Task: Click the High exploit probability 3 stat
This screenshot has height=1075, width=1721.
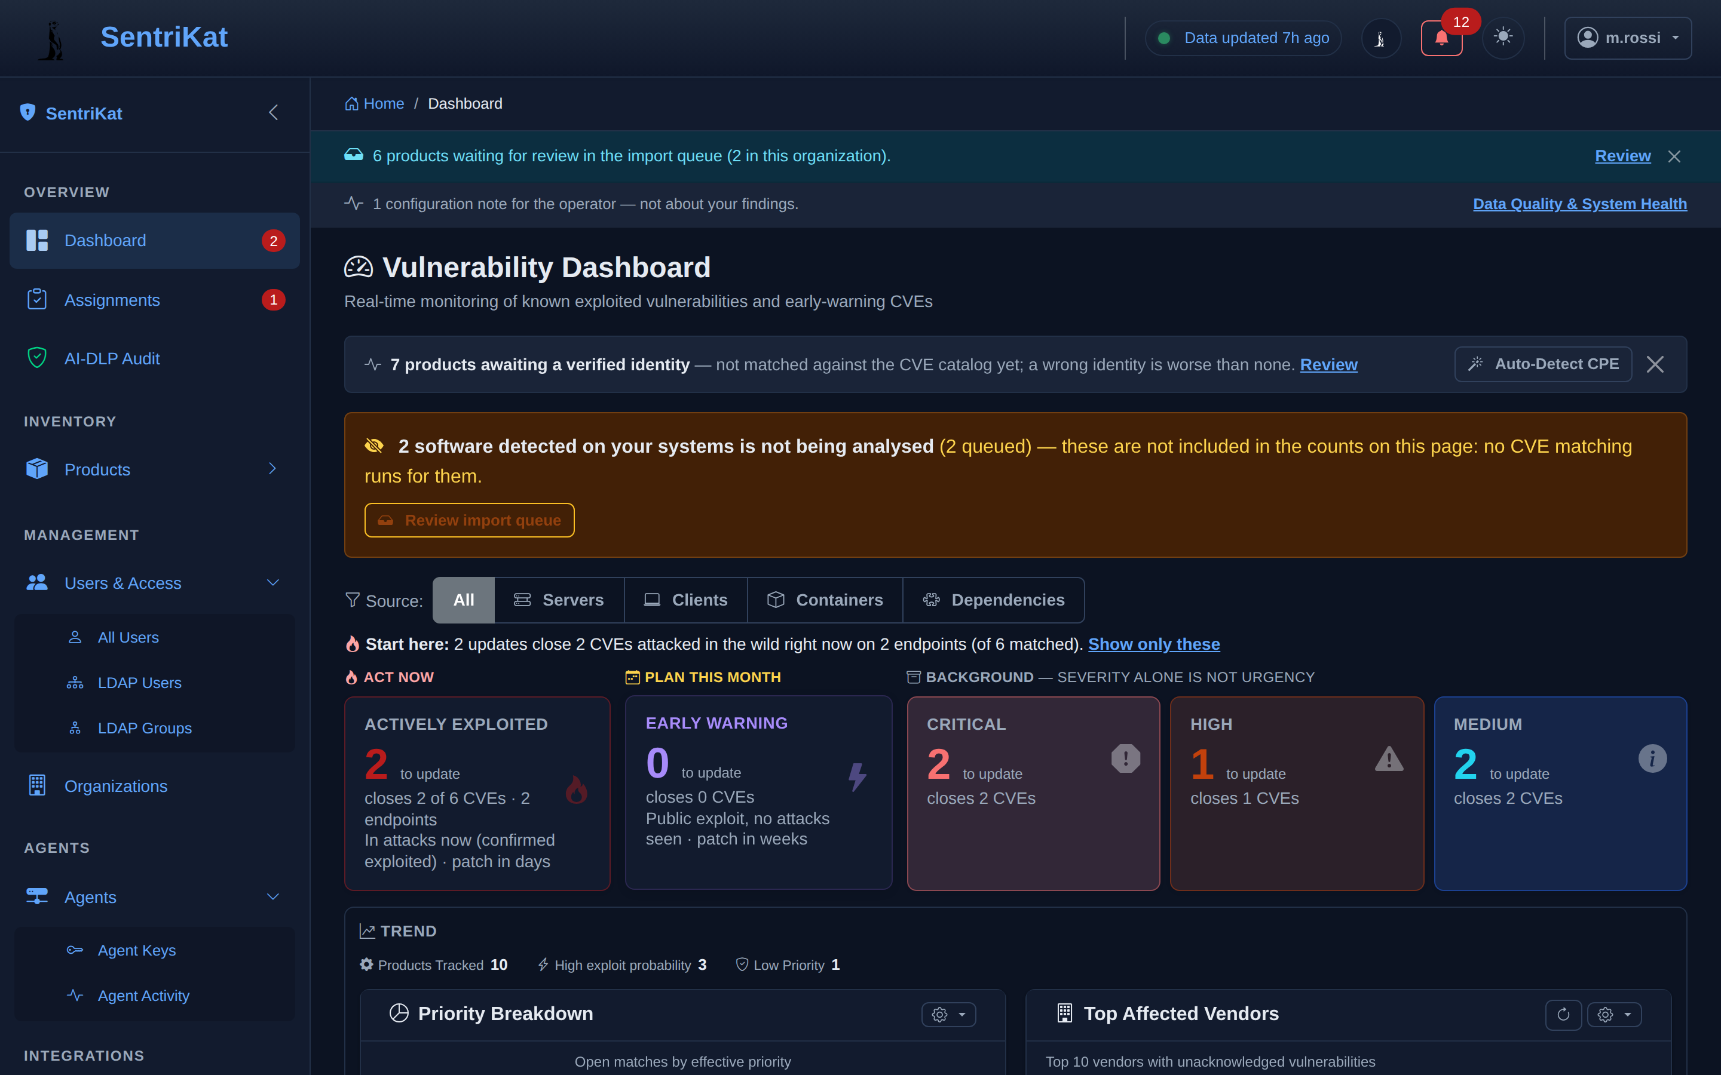Action: [622, 965]
